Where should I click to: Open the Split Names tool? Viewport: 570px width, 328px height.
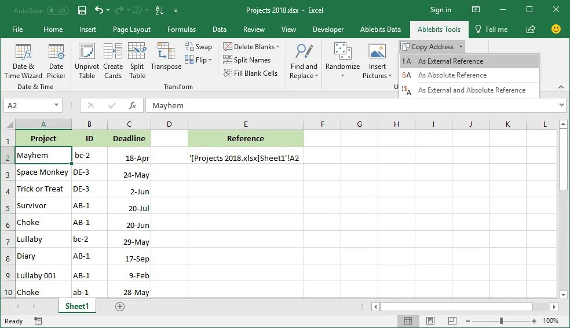(247, 60)
